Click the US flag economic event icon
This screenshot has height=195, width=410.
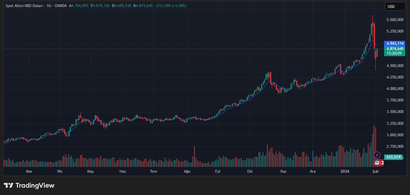click(x=377, y=163)
